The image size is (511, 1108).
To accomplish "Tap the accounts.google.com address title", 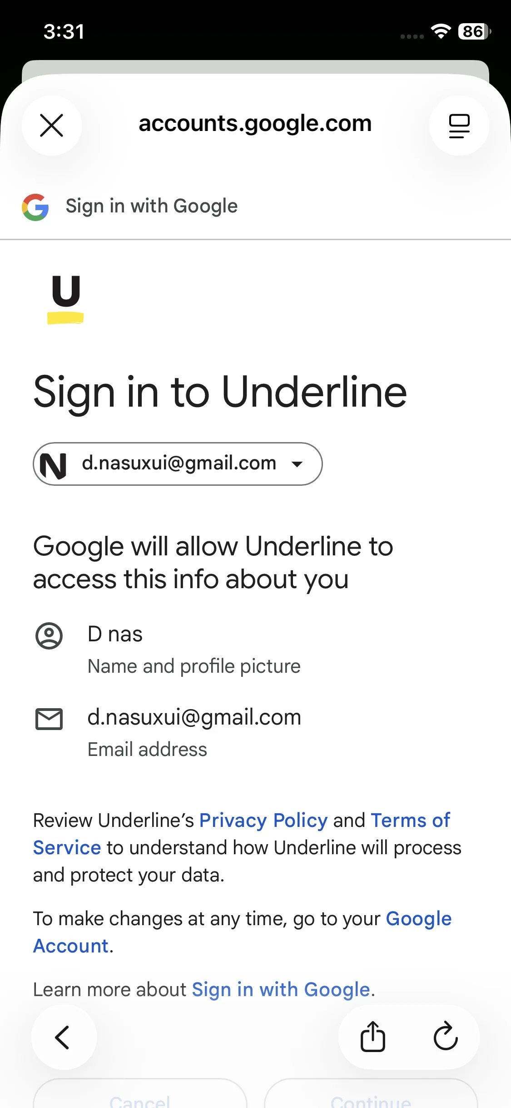I will 255,124.
